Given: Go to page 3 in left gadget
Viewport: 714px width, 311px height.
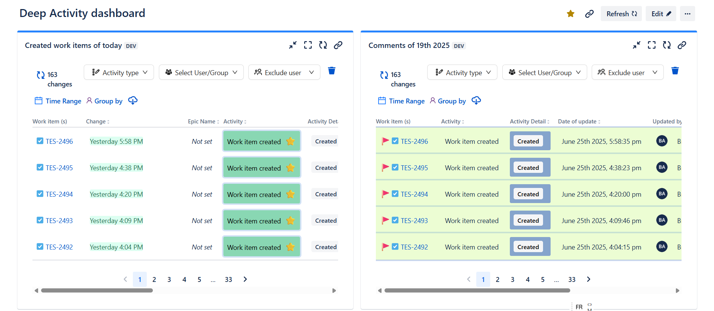Looking at the screenshot, I should (x=169, y=280).
